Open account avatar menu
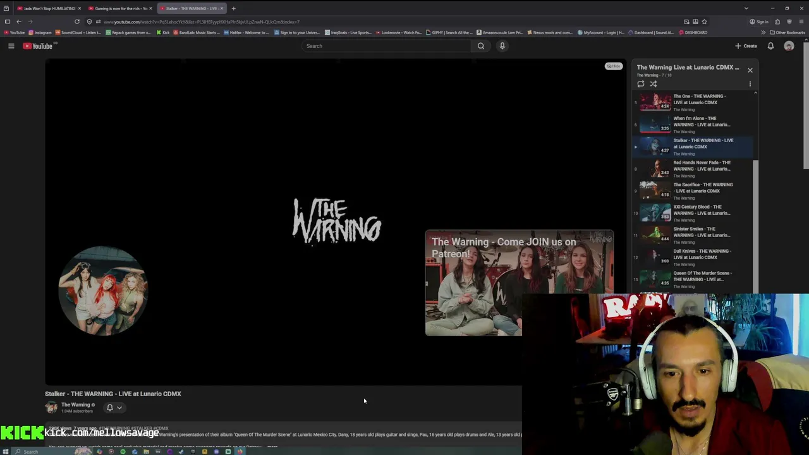Image resolution: width=809 pixels, height=455 pixels. pyautogui.click(x=789, y=45)
